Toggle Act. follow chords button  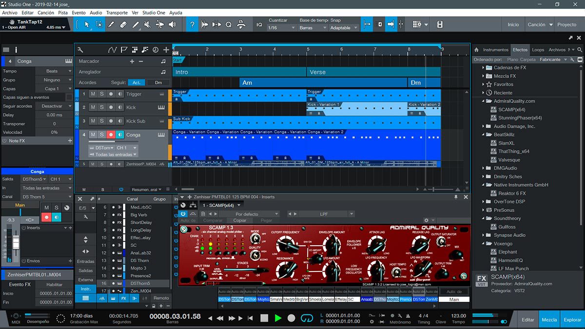pyautogui.click(x=137, y=82)
